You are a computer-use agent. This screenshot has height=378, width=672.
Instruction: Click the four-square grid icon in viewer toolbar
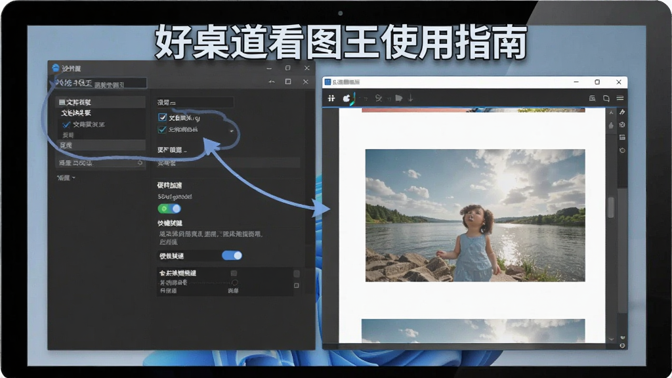pos(331,98)
